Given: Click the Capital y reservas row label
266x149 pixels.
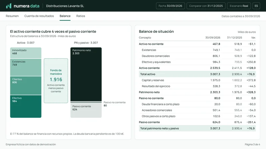Looking at the screenshot, I should pyautogui.click(x=153, y=80).
